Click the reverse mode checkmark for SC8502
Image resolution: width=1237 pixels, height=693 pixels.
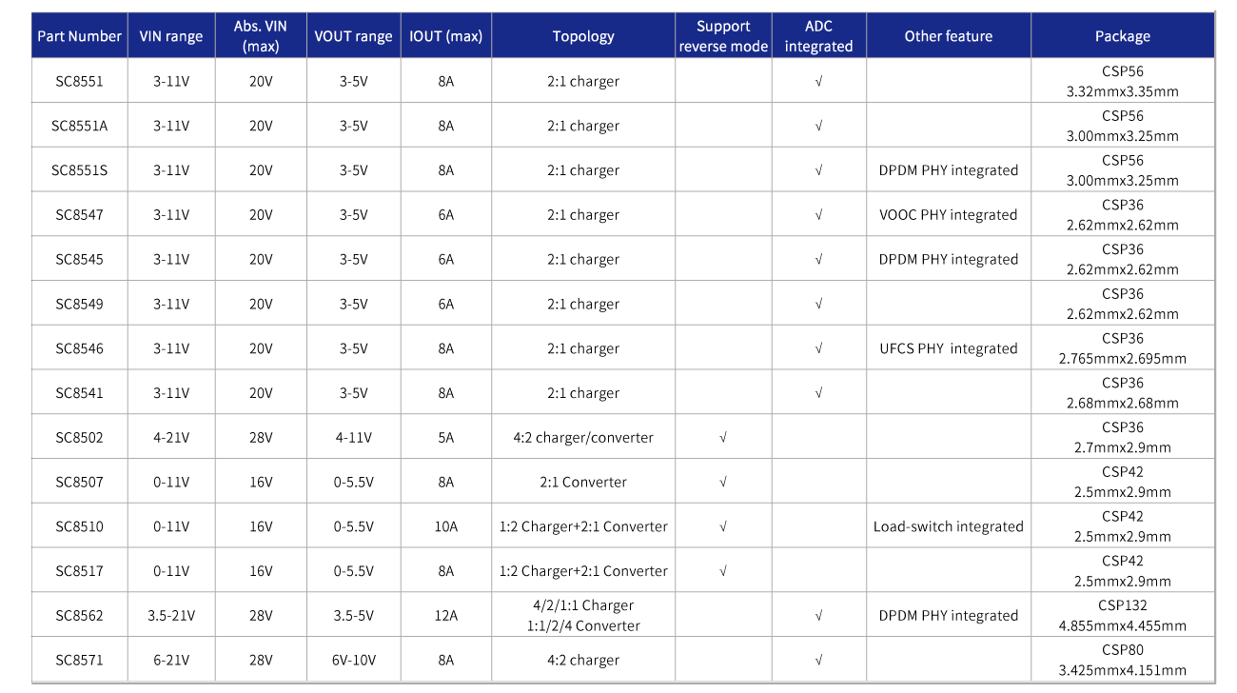point(723,438)
